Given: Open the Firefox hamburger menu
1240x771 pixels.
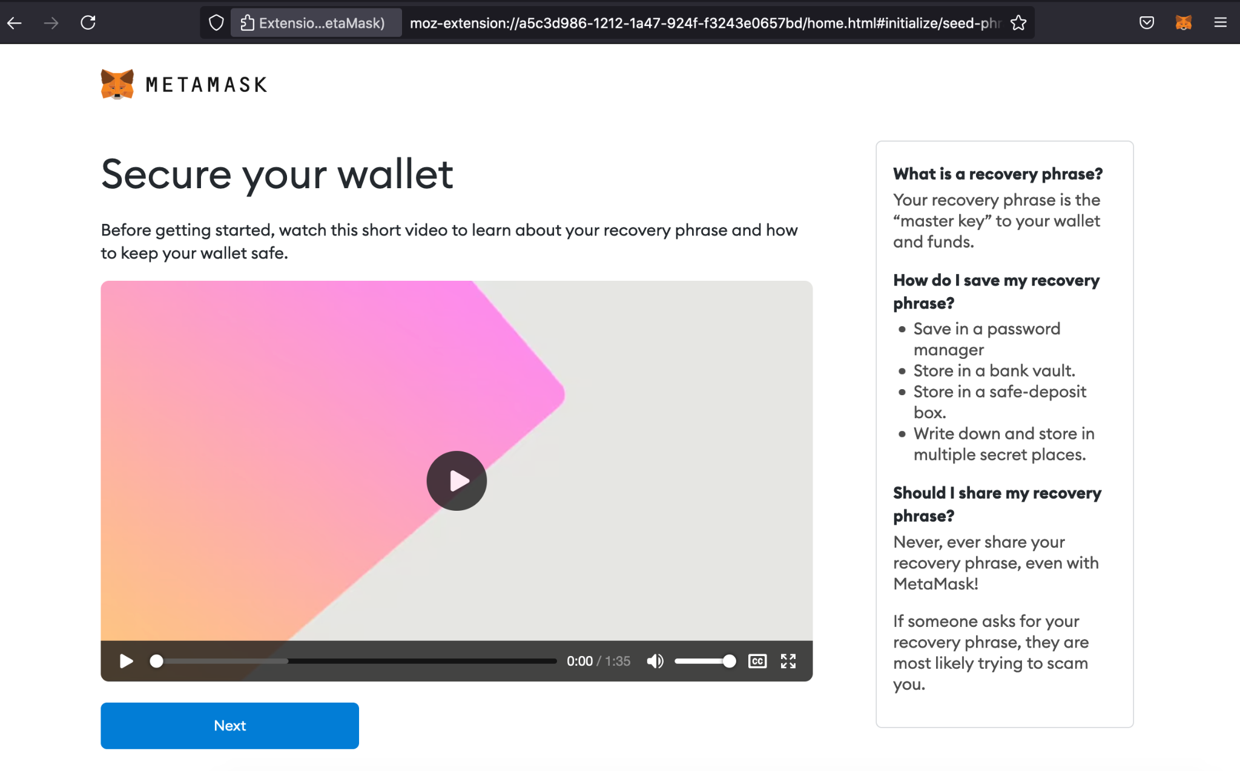Looking at the screenshot, I should (x=1220, y=23).
